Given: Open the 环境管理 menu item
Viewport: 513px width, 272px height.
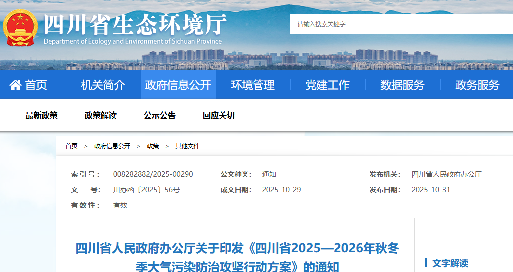Looking at the screenshot, I should coord(253,85).
